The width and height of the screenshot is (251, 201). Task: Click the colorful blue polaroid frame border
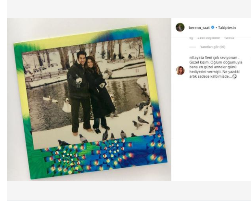click(x=104, y=158)
